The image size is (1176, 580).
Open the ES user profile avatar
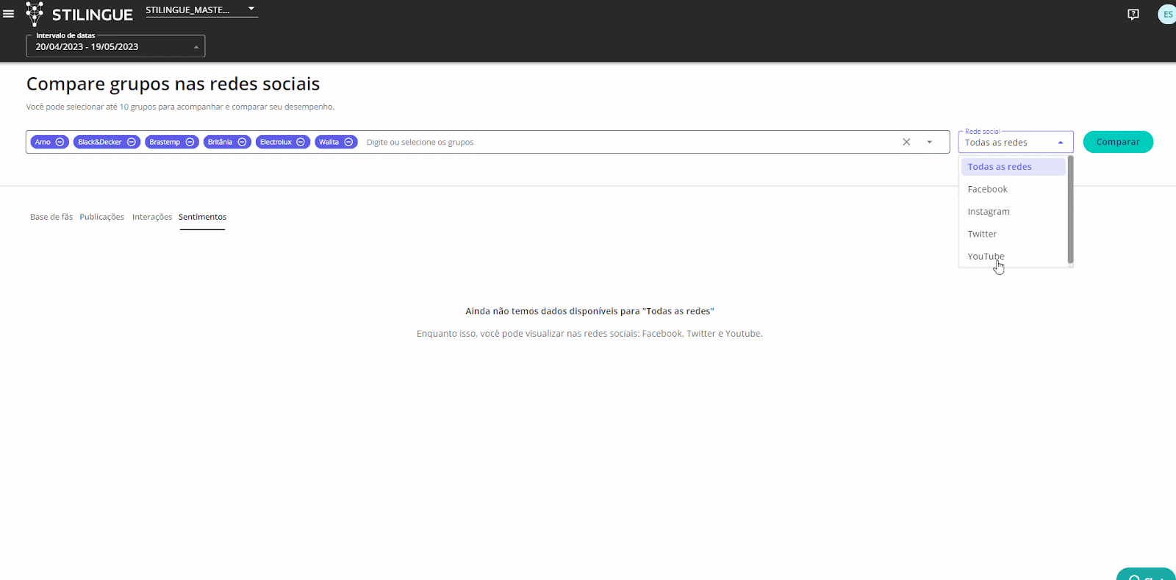coord(1166,15)
